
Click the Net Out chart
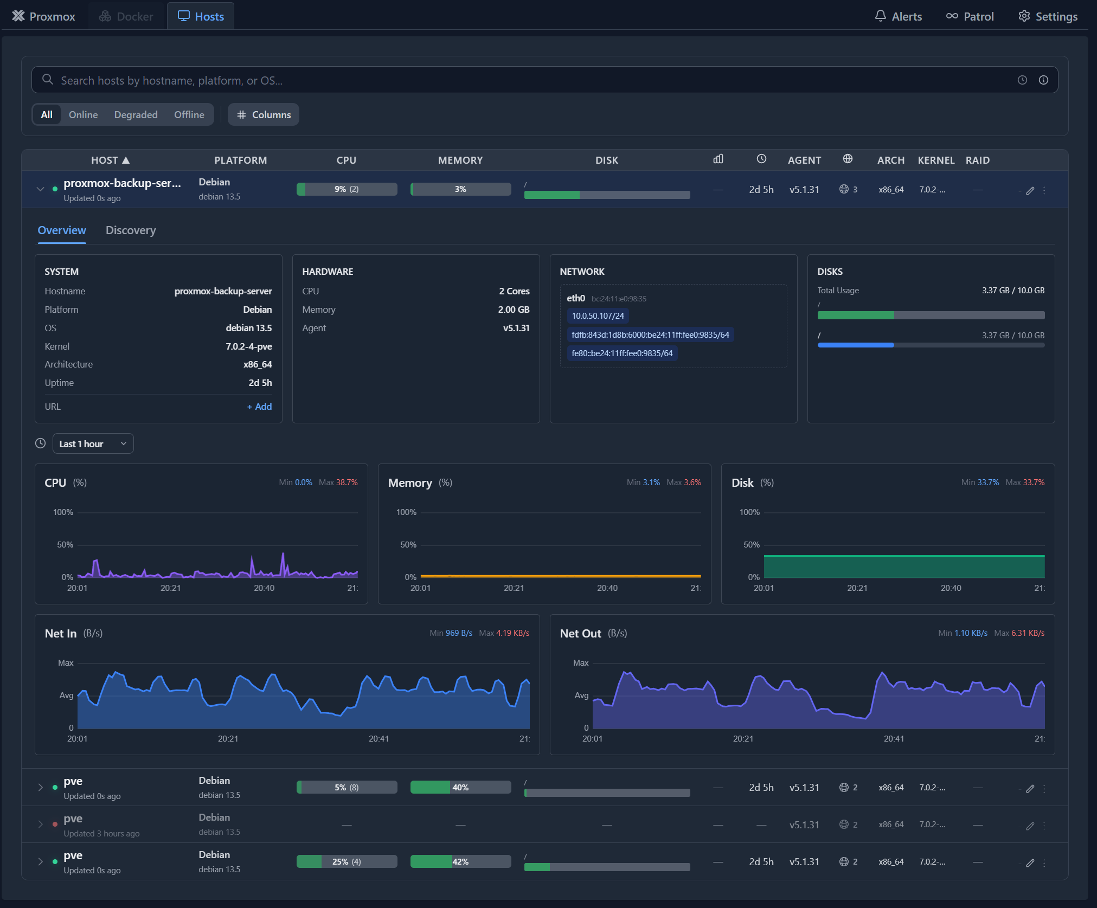point(802,685)
